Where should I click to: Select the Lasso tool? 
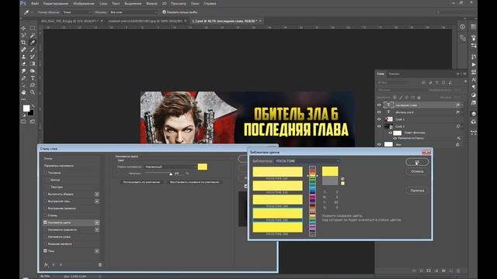coord(23,36)
